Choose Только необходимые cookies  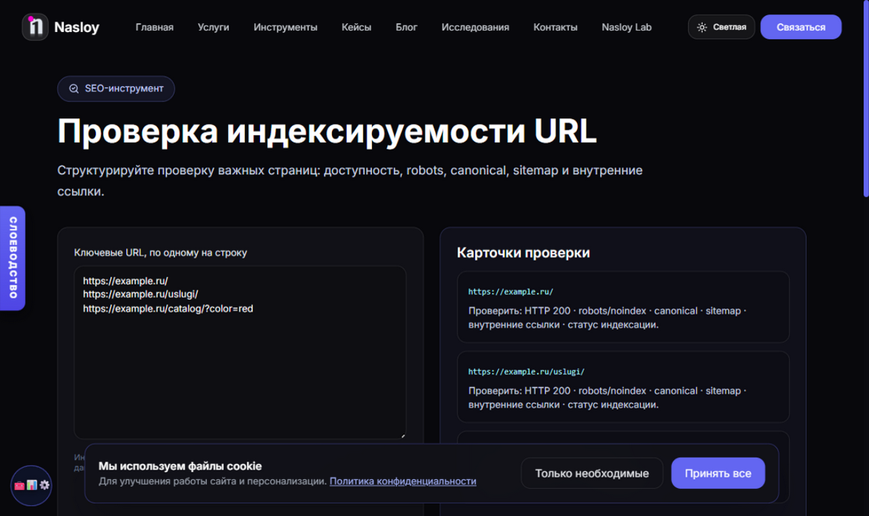(x=591, y=473)
